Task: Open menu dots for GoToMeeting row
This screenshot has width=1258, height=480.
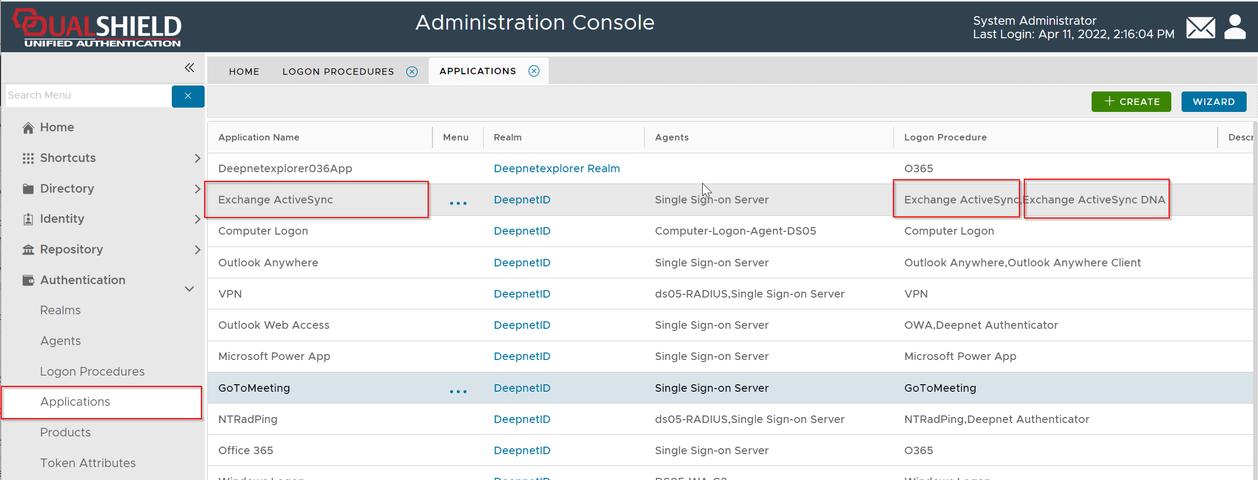Action: click(x=458, y=391)
